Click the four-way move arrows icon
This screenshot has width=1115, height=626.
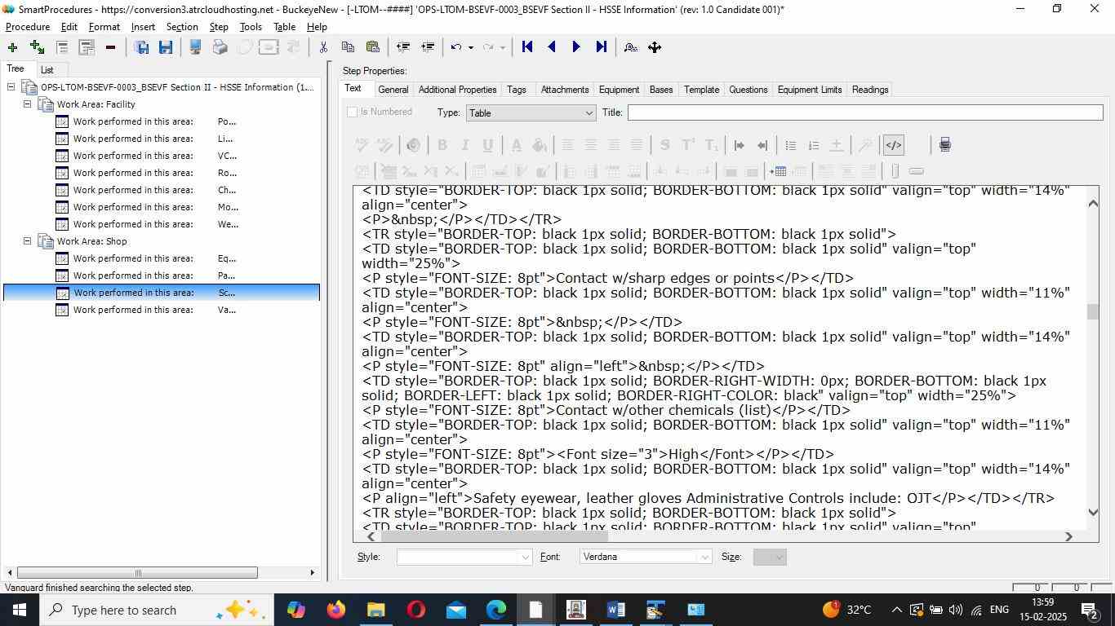click(x=655, y=47)
